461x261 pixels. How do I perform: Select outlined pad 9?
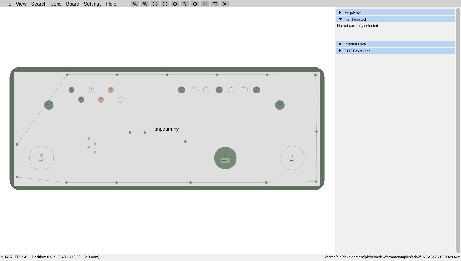[x=194, y=90]
